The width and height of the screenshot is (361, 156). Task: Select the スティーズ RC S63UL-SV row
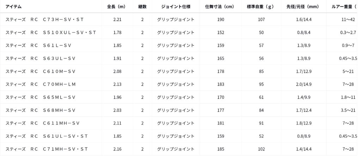click(41, 58)
